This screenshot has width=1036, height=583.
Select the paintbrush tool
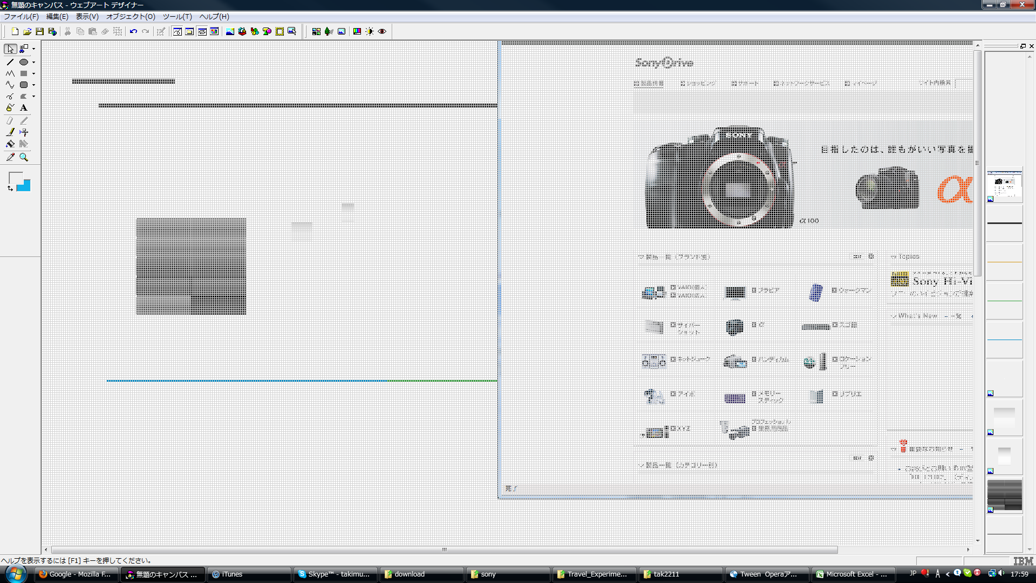10,132
